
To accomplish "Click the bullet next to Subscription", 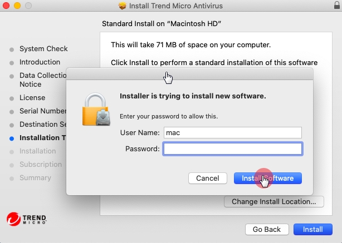I will [x=12, y=165].
